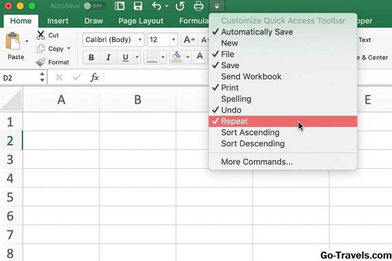Switch to the Formulas tab
Image resolution: width=392 pixels, height=261 pixels.
[x=194, y=21]
